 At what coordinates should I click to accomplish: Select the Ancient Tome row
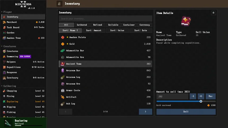click(106, 64)
